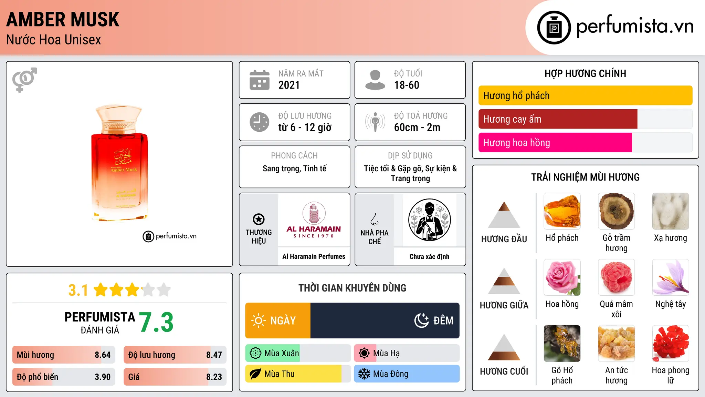Select the Gỗ trầm hương note image
705x397 pixels.
[x=617, y=211]
